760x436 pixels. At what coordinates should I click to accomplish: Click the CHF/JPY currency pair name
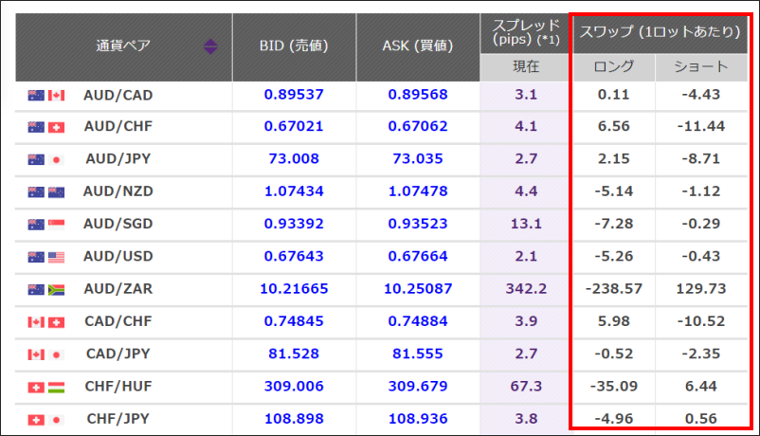coord(118,418)
